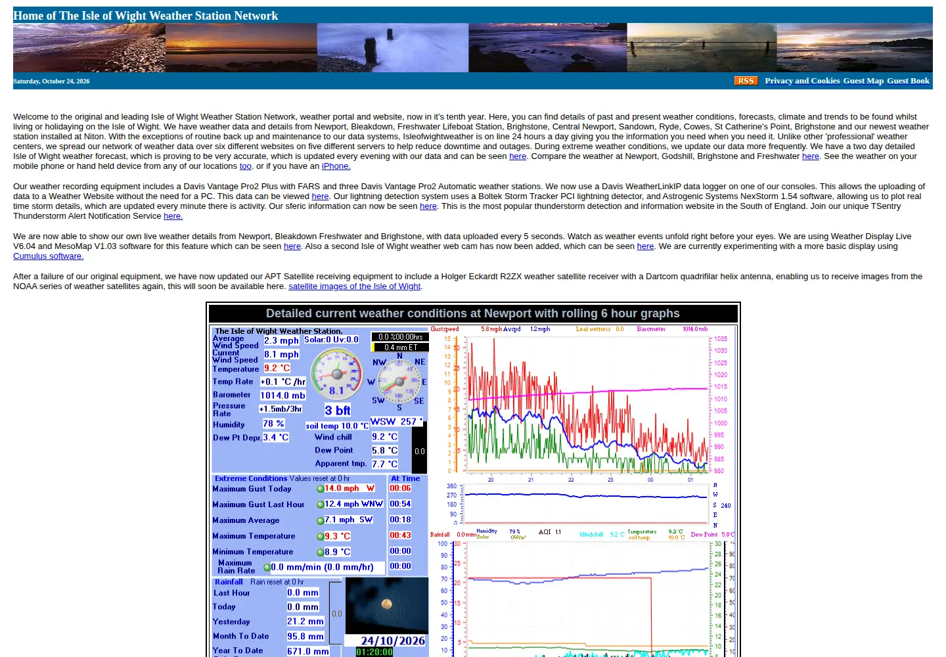Click the round wind speed gauge dial
The image size is (946, 657).
pos(336,374)
